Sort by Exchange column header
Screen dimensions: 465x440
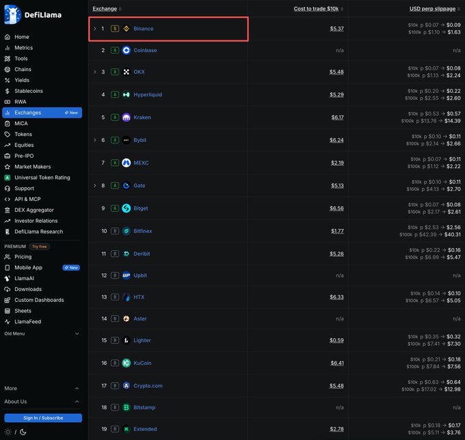click(107, 9)
